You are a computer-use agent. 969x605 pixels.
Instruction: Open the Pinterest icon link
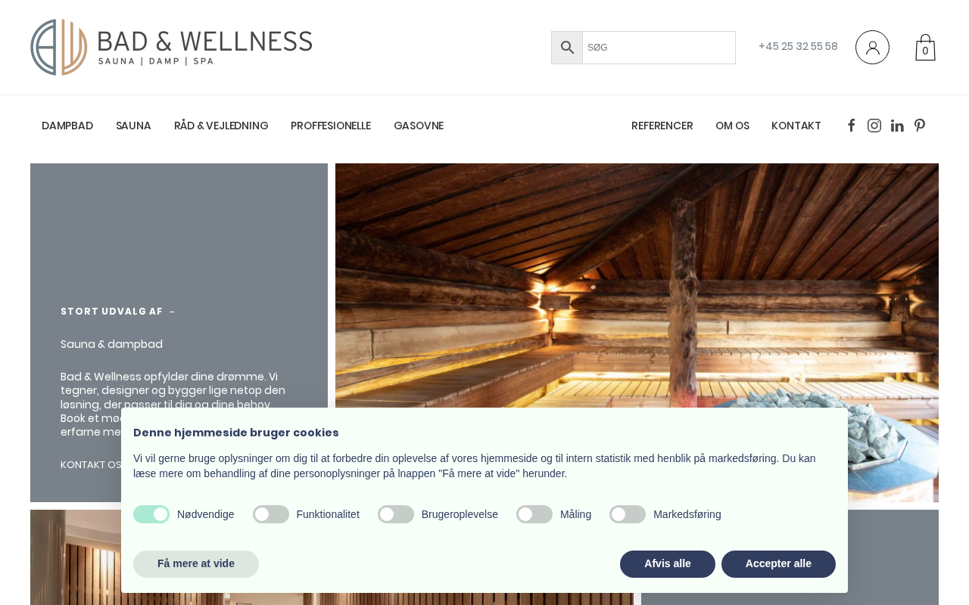pos(920,126)
